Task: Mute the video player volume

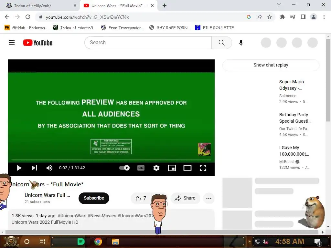Action: point(49,168)
